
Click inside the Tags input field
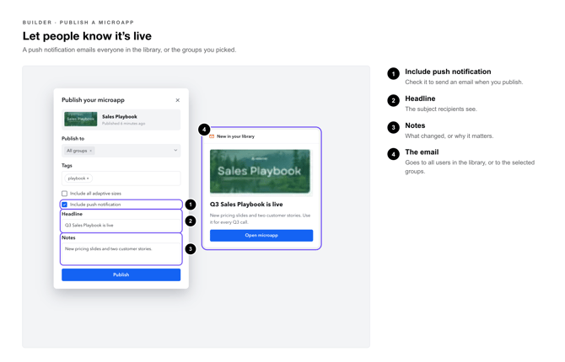click(121, 178)
